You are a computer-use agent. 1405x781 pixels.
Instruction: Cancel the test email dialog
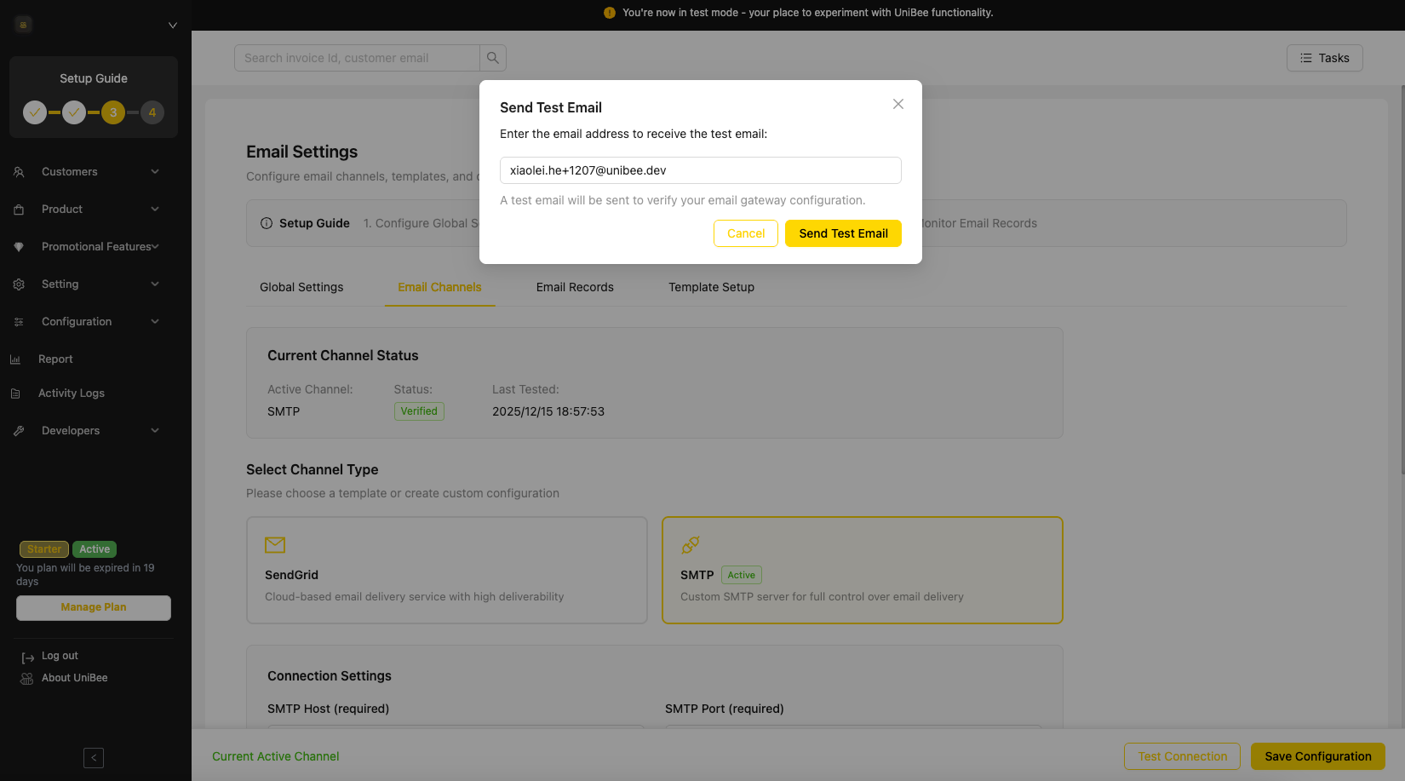[x=746, y=233]
